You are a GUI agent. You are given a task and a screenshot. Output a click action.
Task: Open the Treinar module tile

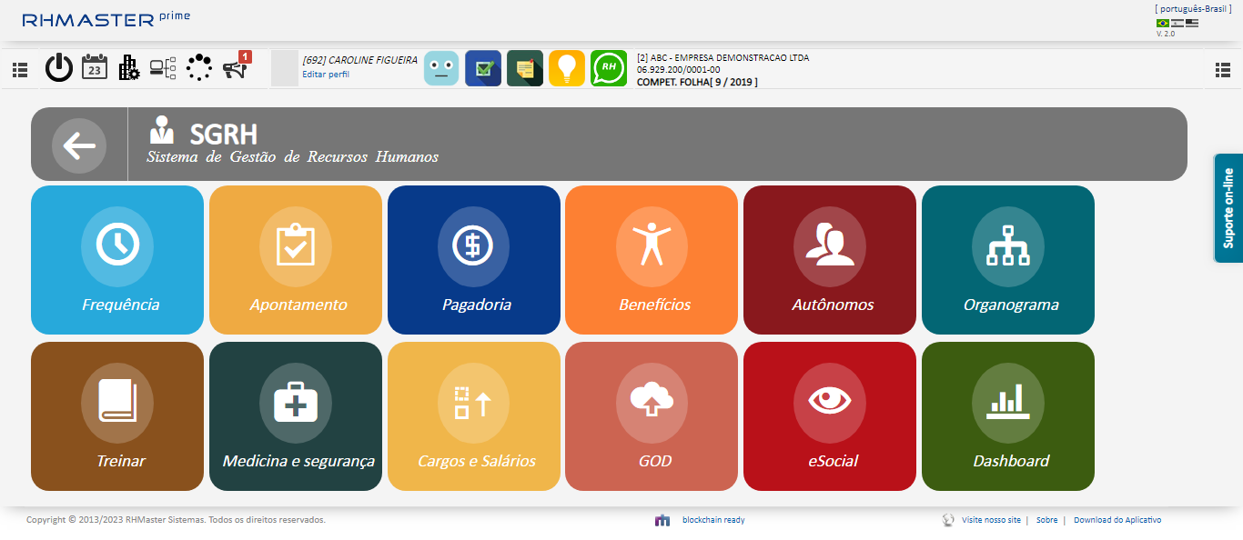(117, 416)
